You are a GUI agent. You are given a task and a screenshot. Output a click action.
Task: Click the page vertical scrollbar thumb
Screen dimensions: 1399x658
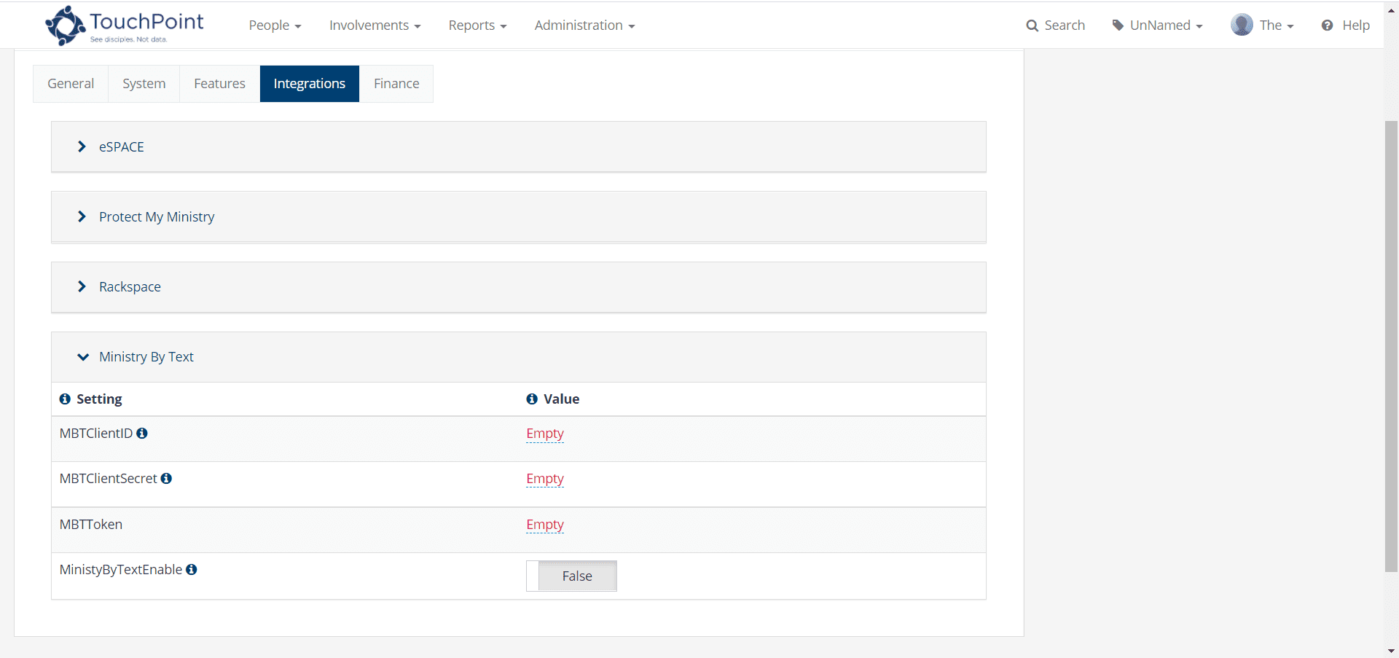(x=1391, y=346)
